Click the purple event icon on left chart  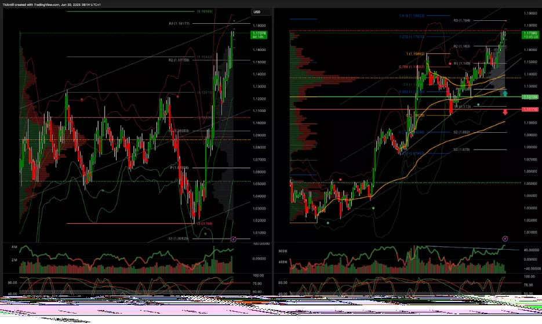pyautogui.click(x=234, y=239)
